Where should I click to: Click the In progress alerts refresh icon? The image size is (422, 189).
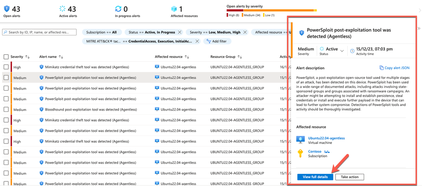(118, 9)
